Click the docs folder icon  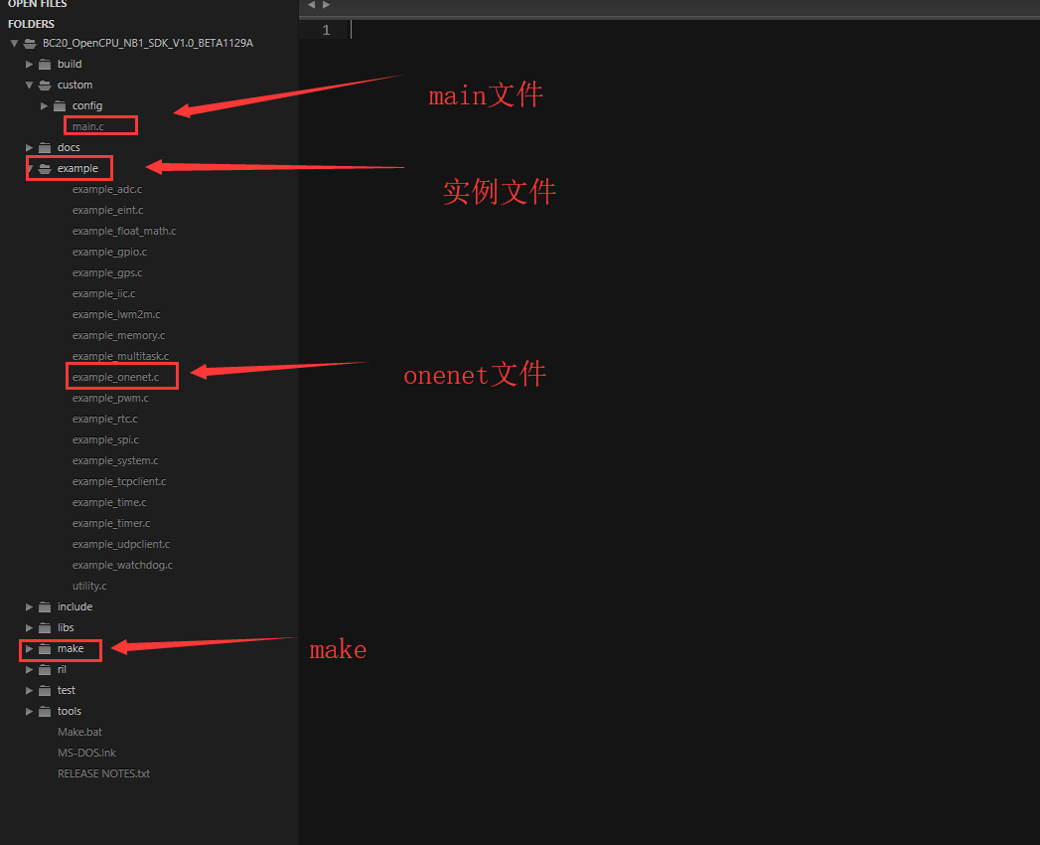click(44, 147)
